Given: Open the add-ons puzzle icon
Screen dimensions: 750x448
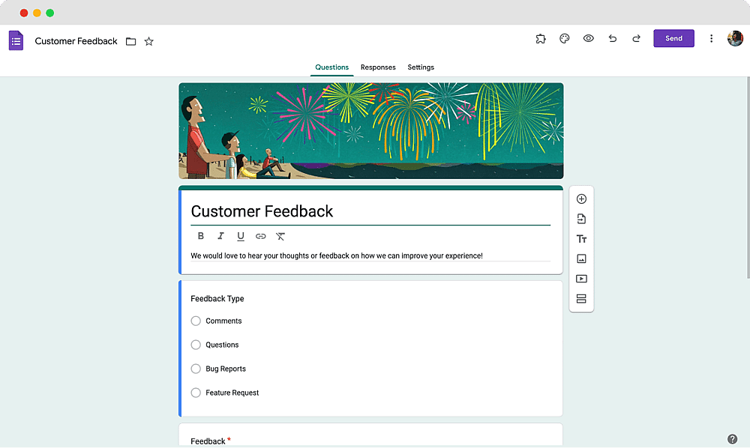Looking at the screenshot, I should pos(541,39).
